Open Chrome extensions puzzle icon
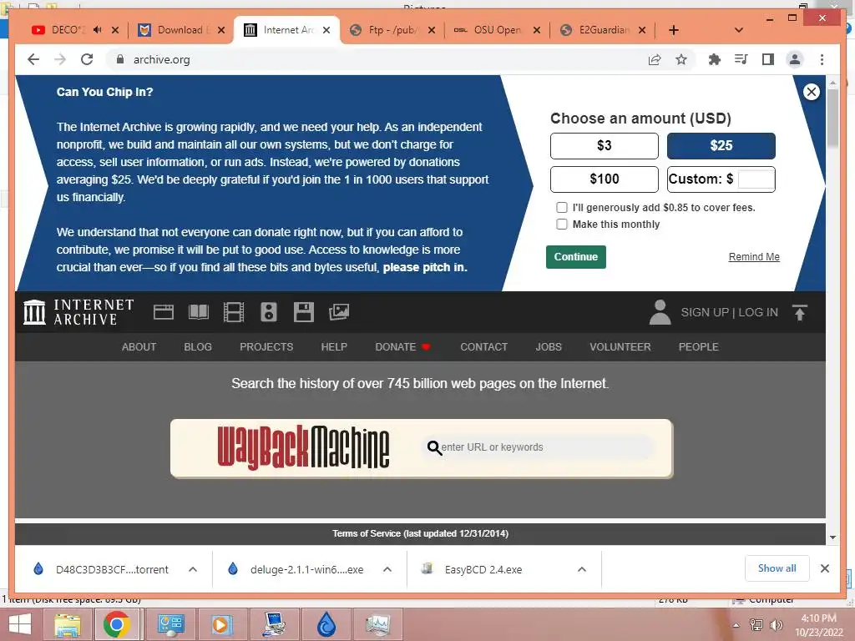The height and width of the screenshot is (641, 855). tap(715, 59)
